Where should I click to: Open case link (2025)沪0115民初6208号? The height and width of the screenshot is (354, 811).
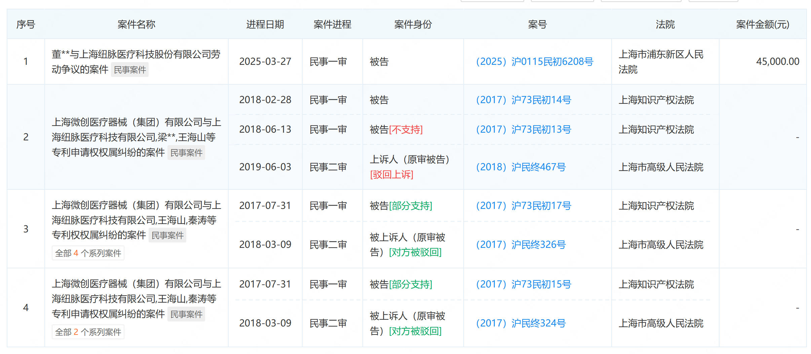tap(535, 61)
